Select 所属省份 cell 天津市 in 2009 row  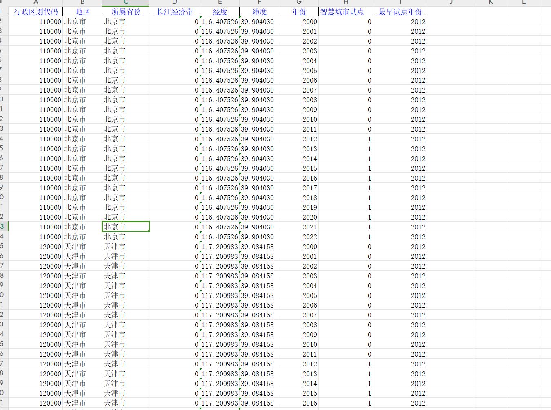(126, 335)
